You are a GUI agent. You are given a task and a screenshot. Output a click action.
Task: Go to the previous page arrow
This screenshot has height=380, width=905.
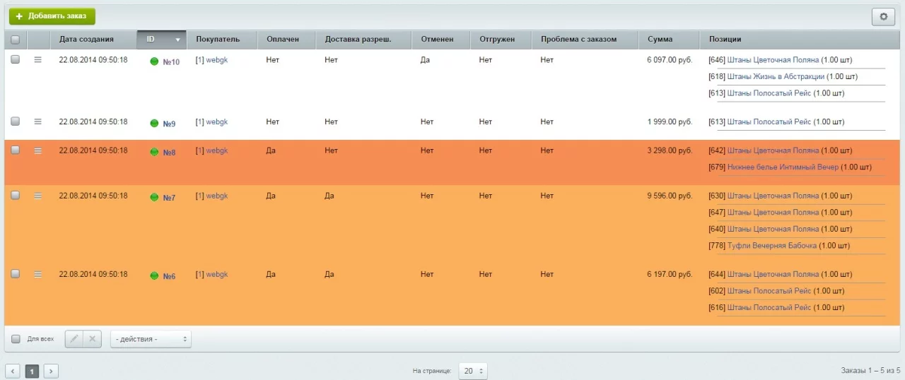[13, 371]
